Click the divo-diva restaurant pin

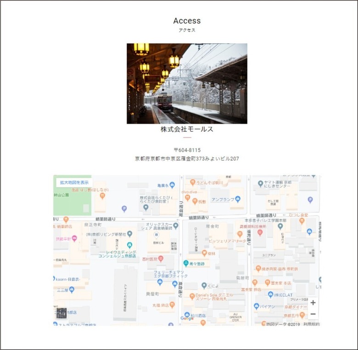coord(187,198)
